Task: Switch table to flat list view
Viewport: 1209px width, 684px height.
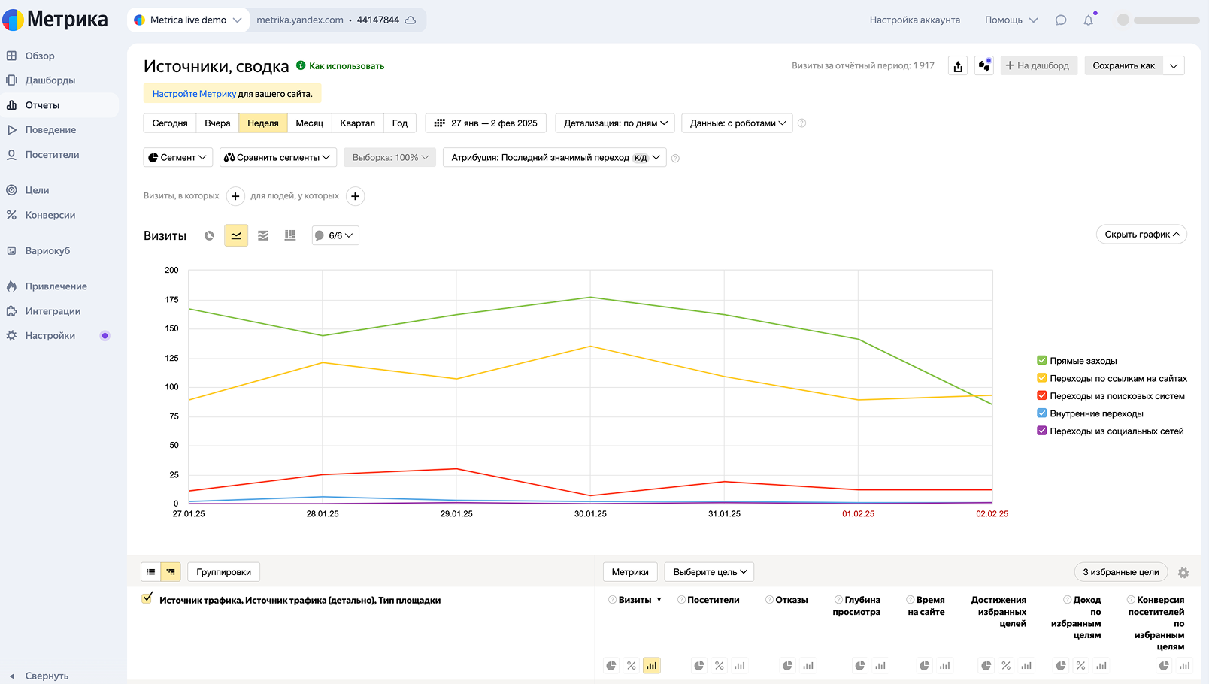Action: [x=151, y=572]
